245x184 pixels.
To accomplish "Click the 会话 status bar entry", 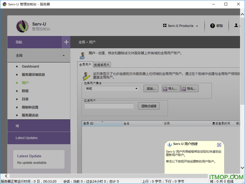I will 91,182.
